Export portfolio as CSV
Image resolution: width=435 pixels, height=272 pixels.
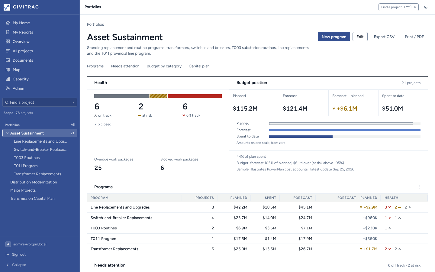click(384, 37)
